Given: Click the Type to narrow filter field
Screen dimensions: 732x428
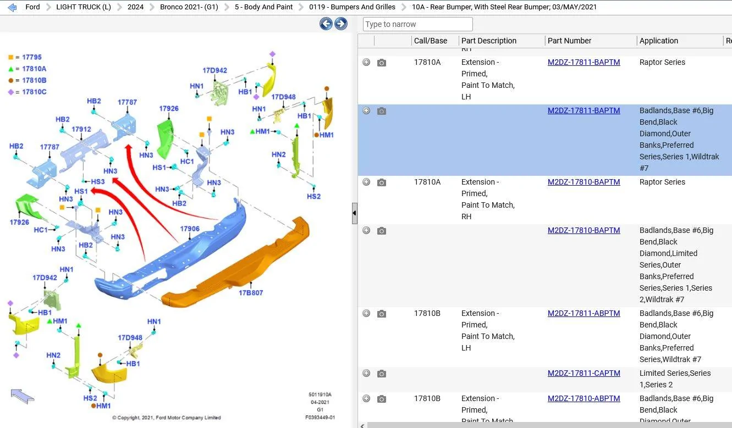Looking at the screenshot, I should pos(418,24).
